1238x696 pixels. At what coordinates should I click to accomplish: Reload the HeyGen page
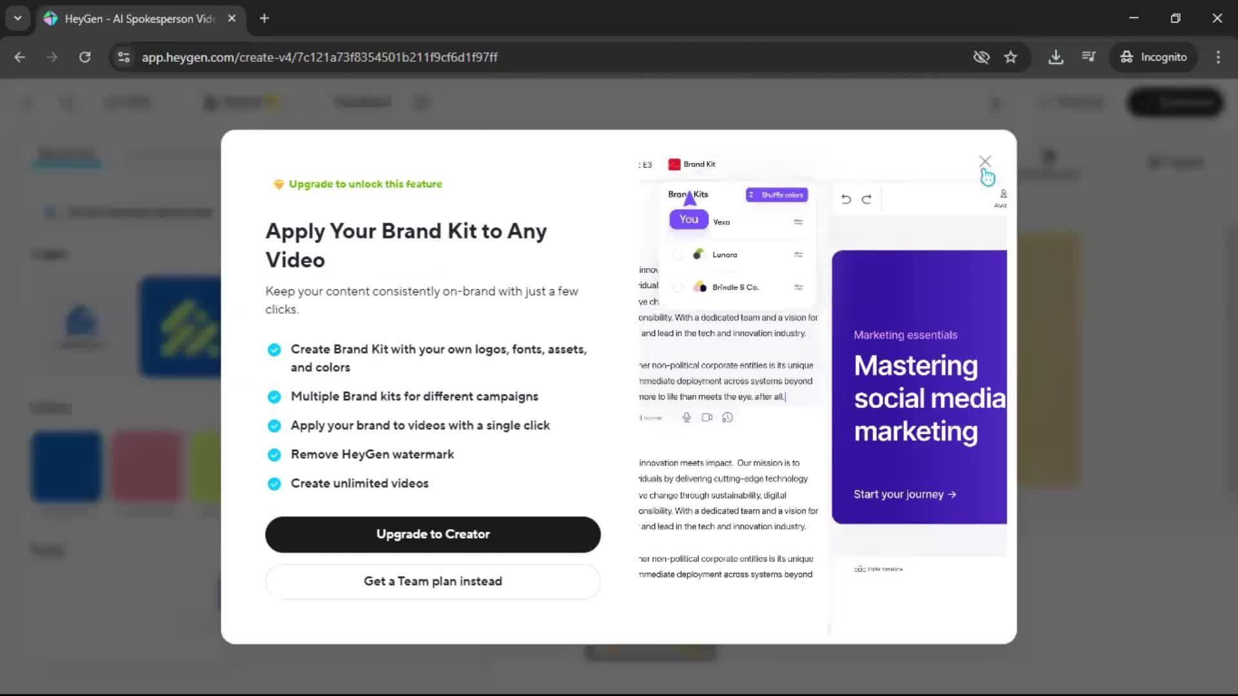click(x=84, y=57)
